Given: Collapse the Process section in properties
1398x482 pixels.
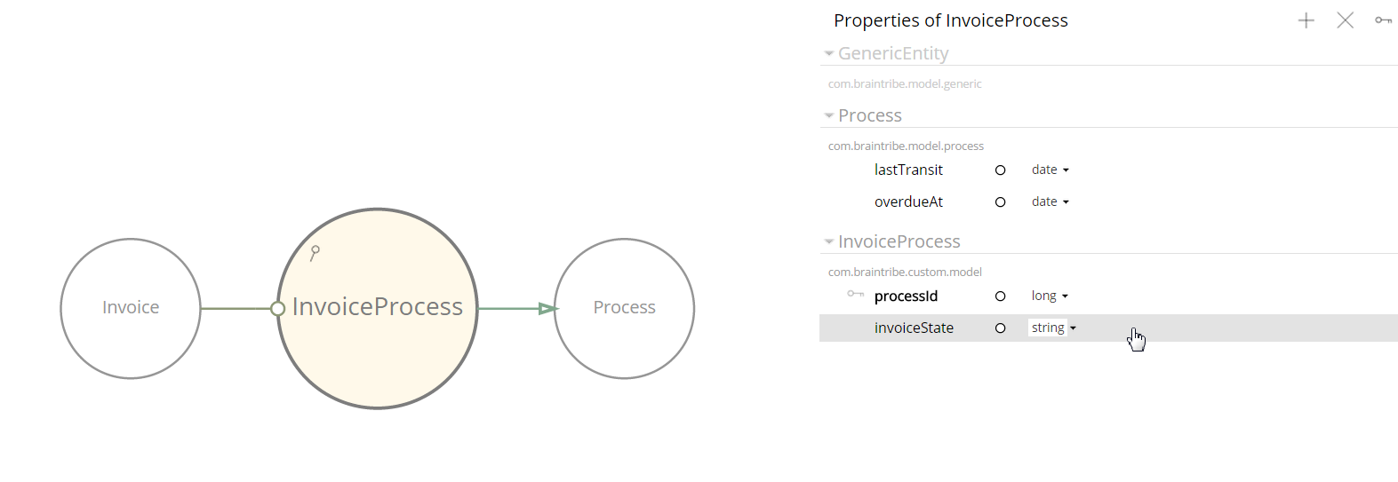Looking at the screenshot, I should [829, 116].
